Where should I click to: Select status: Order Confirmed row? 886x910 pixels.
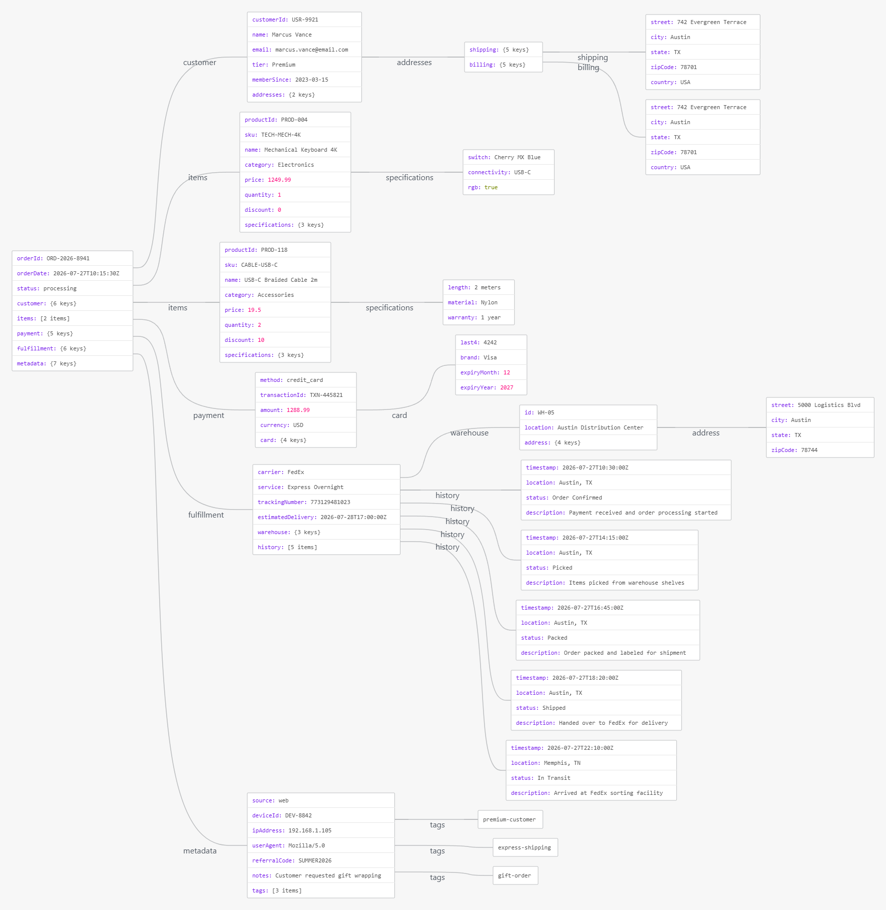tap(626, 498)
